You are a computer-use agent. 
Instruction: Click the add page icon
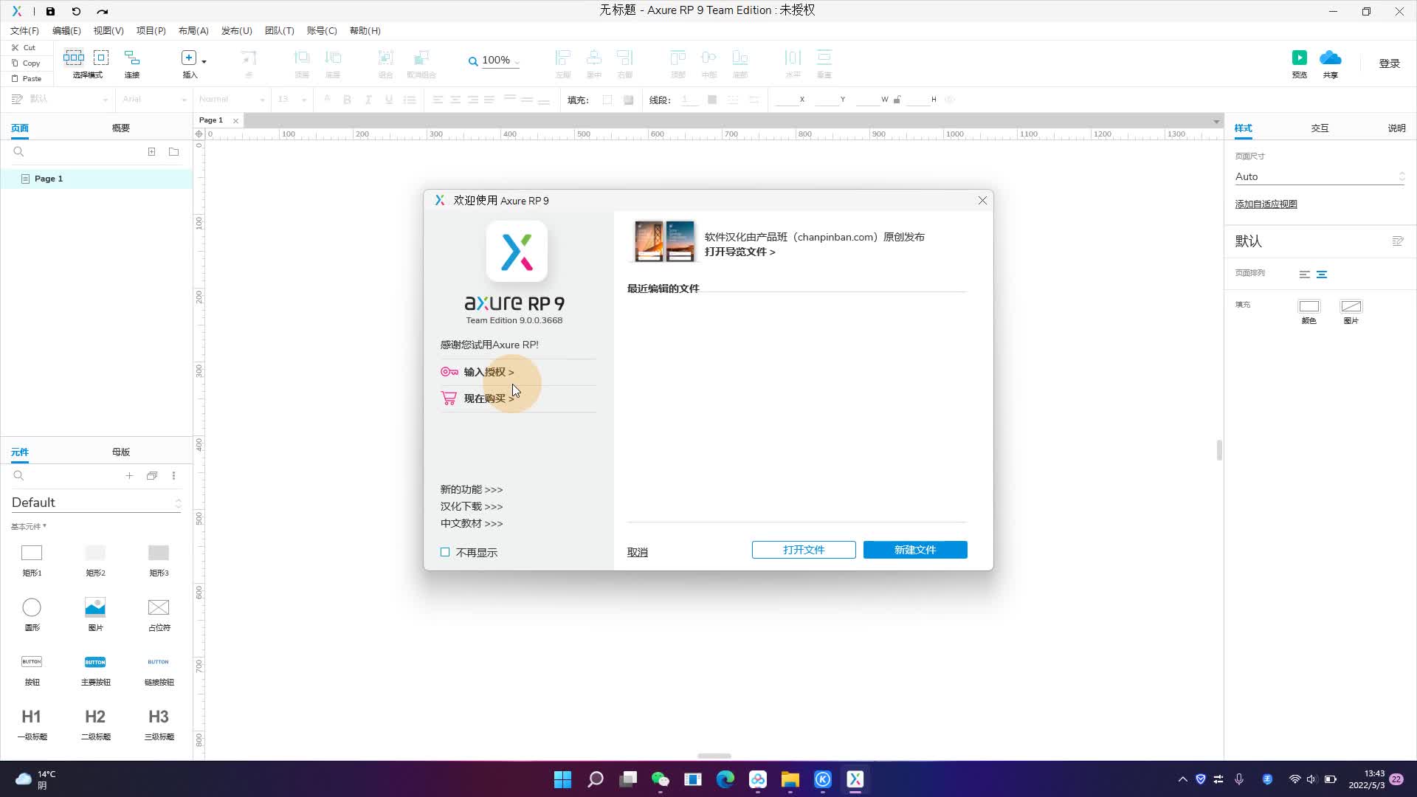tap(151, 151)
